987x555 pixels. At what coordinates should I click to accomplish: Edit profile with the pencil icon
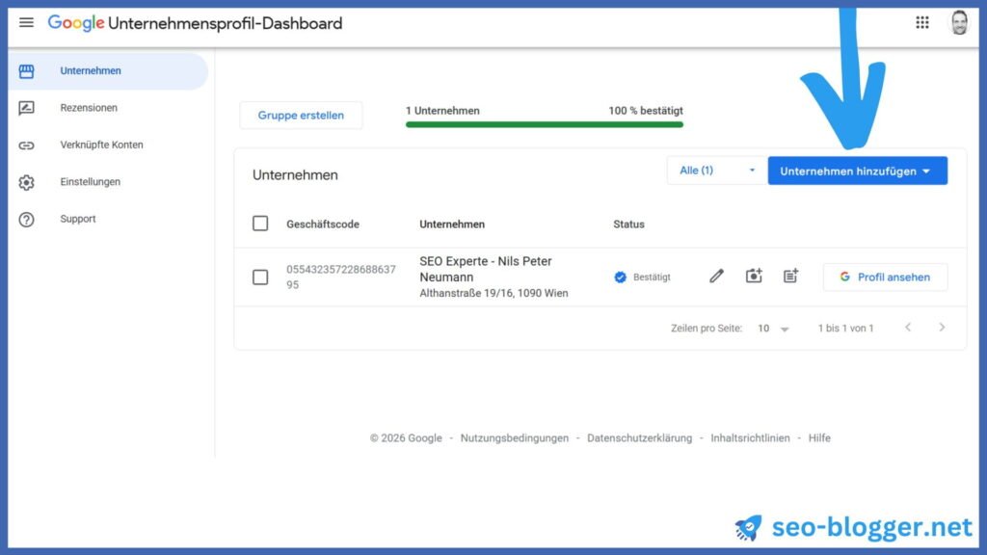[716, 277]
